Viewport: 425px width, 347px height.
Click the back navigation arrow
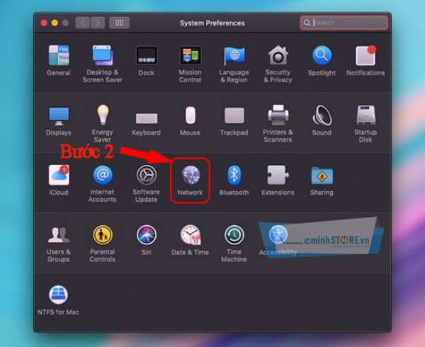[x=83, y=23]
